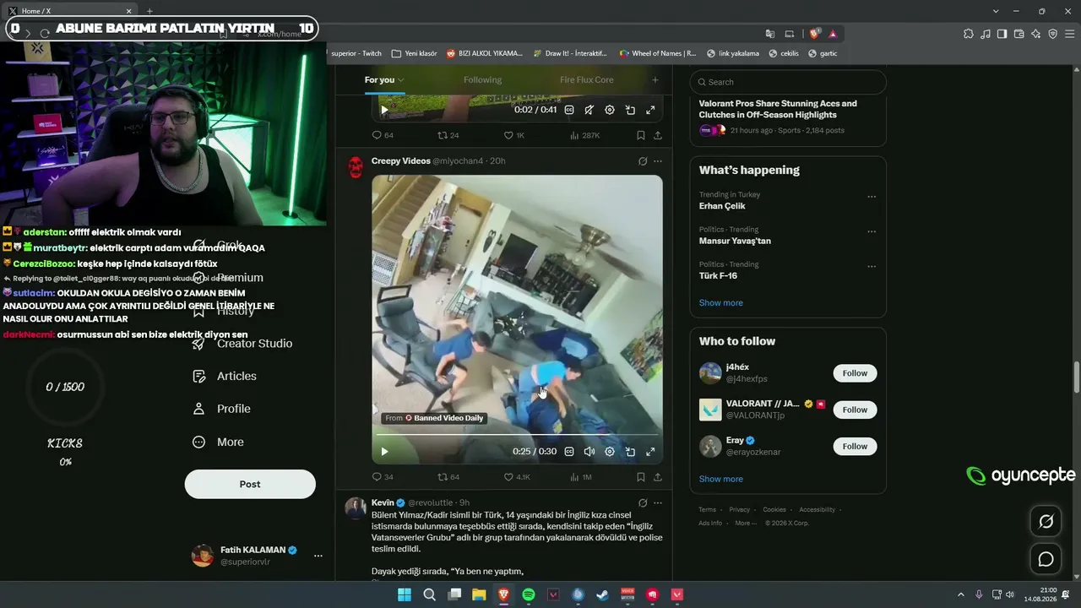Like the Creepy Videos post
The image size is (1081, 608).
point(517,477)
